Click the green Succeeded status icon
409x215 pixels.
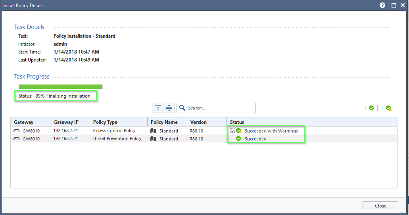pos(238,138)
